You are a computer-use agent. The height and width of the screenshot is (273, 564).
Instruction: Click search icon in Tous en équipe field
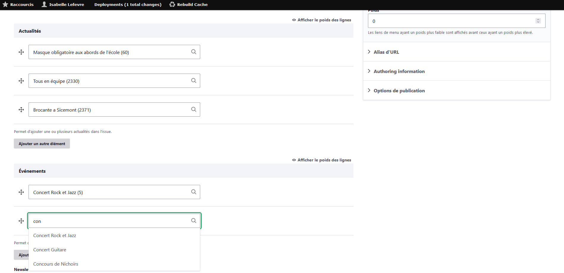194,81
